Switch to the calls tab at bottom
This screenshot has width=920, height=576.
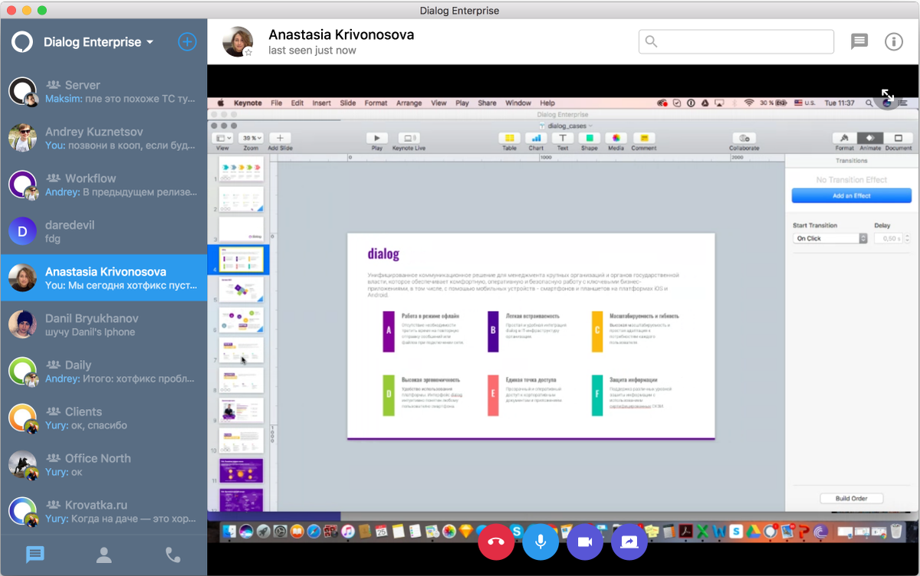pos(173,555)
